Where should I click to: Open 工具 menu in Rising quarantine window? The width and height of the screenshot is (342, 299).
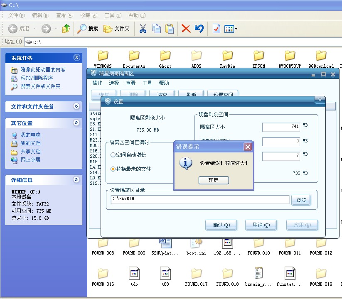point(147,83)
